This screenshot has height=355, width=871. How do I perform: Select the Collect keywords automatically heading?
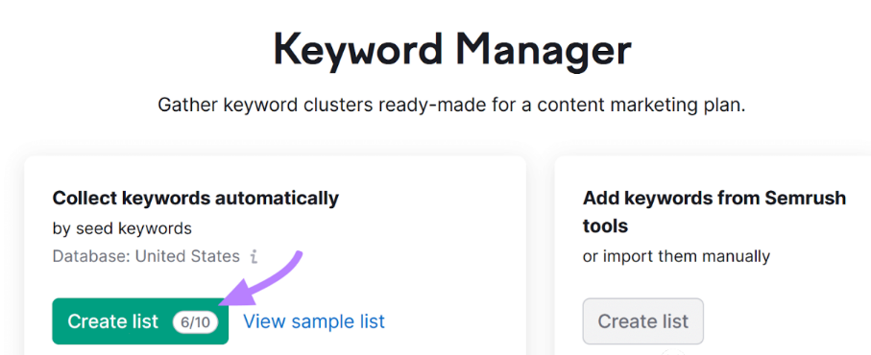(x=196, y=198)
